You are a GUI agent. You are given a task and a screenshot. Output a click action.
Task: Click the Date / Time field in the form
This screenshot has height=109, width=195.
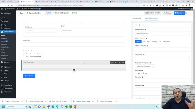[x=74, y=45]
